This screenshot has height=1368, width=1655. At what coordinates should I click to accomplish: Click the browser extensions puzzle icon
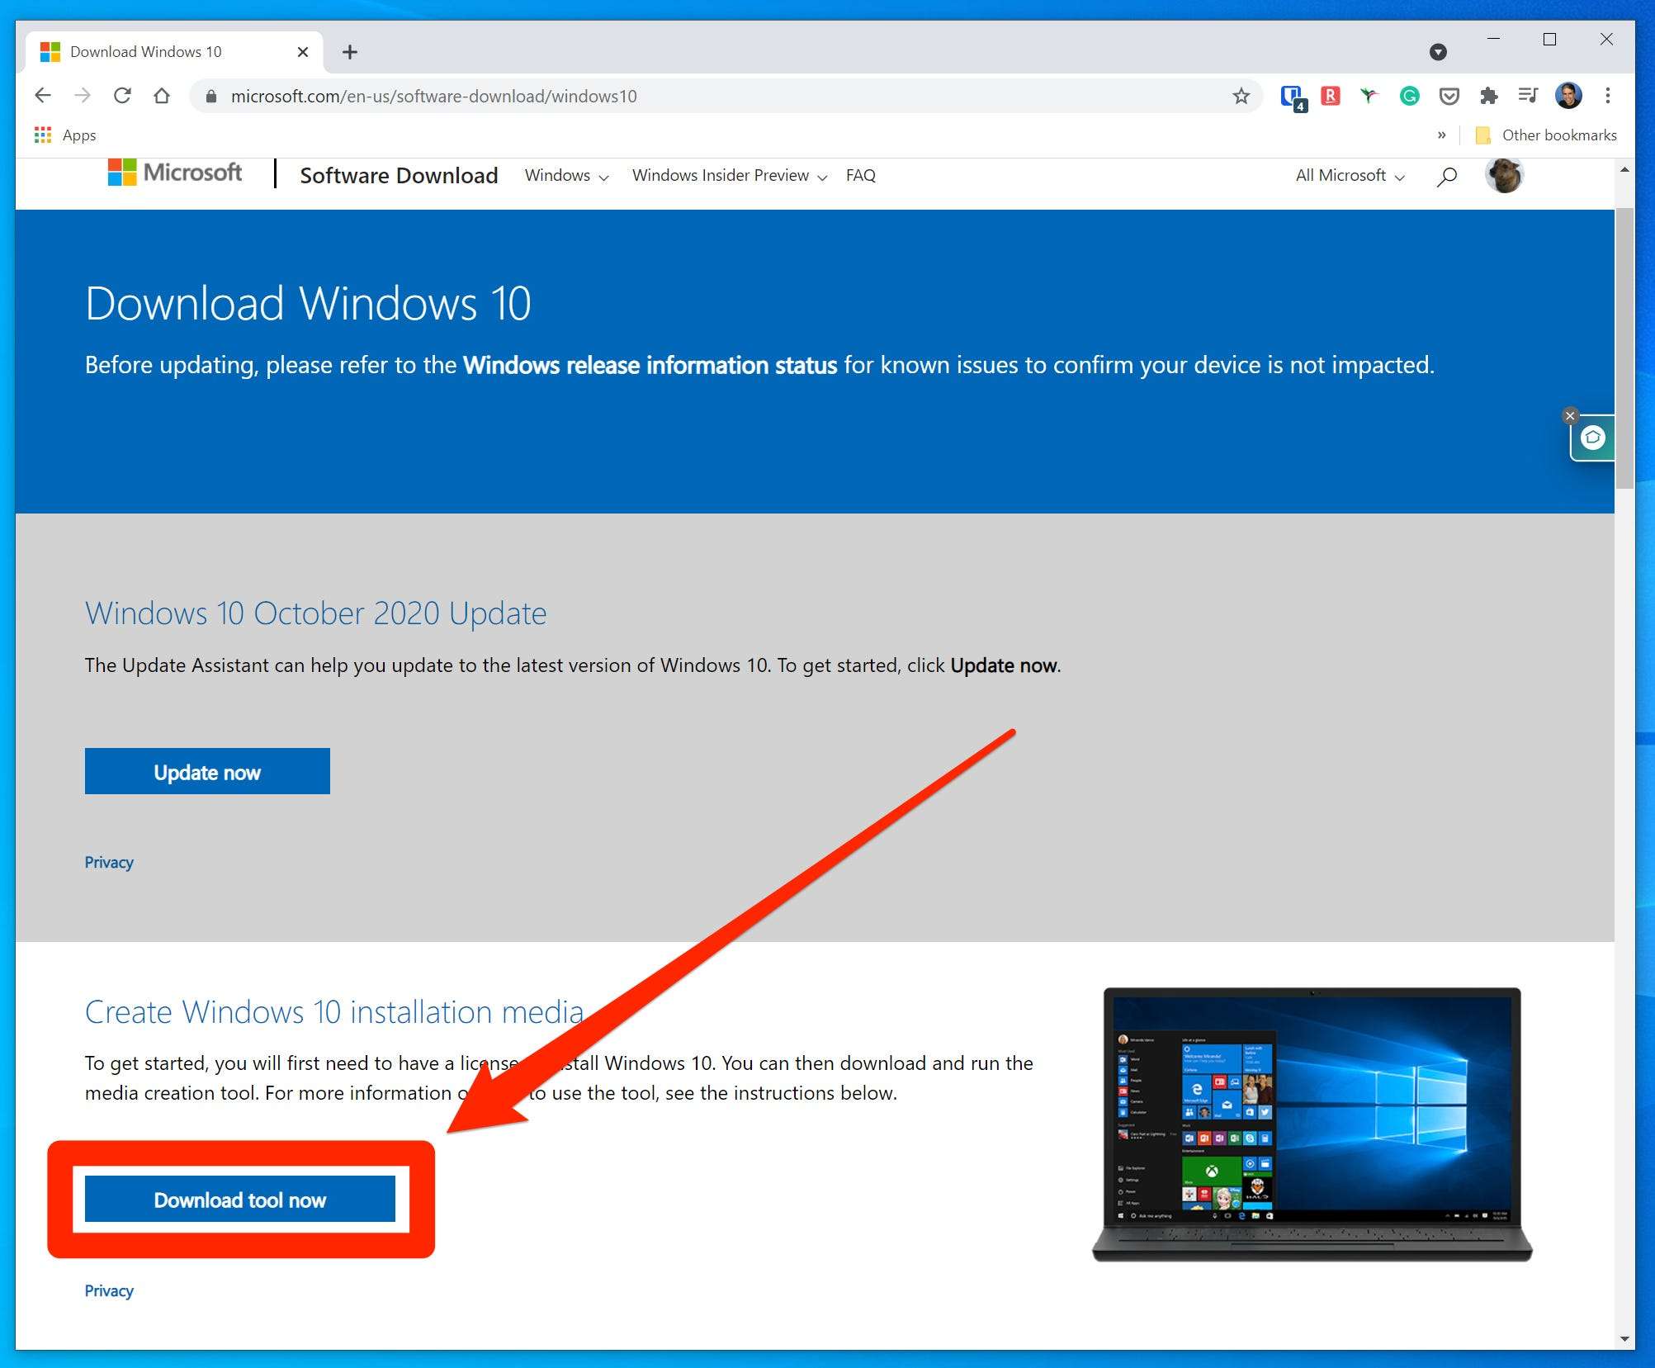coord(1492,97)
